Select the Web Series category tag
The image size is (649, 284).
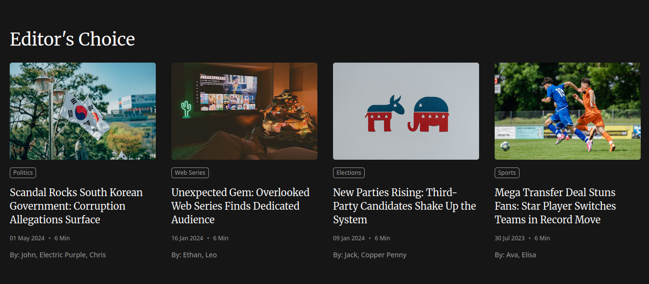190,173
